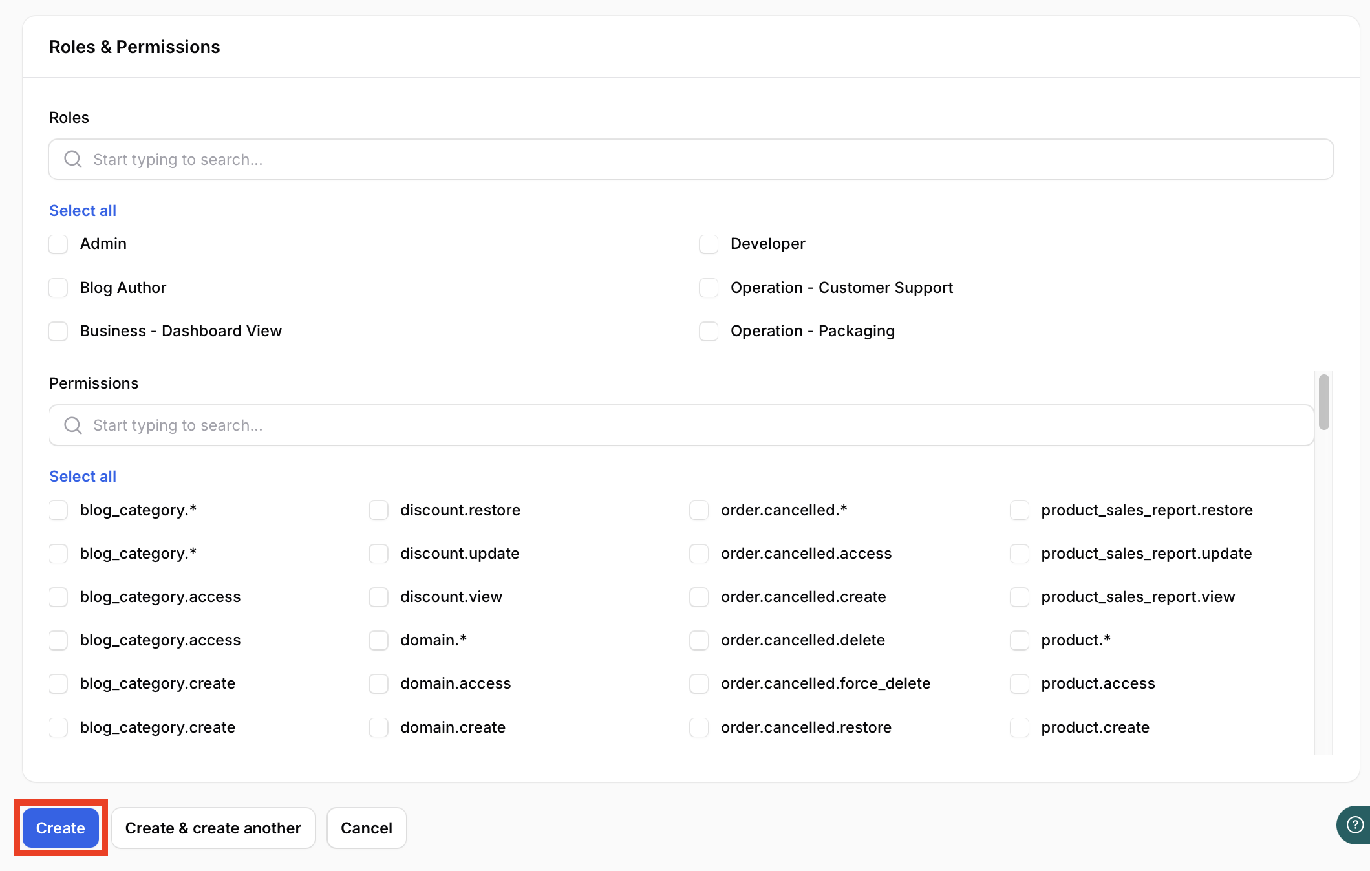This screenshot has height=871, width=1370.
Task: Click the Cancel button
Action: pyautogui.click(x=366, y=828)
